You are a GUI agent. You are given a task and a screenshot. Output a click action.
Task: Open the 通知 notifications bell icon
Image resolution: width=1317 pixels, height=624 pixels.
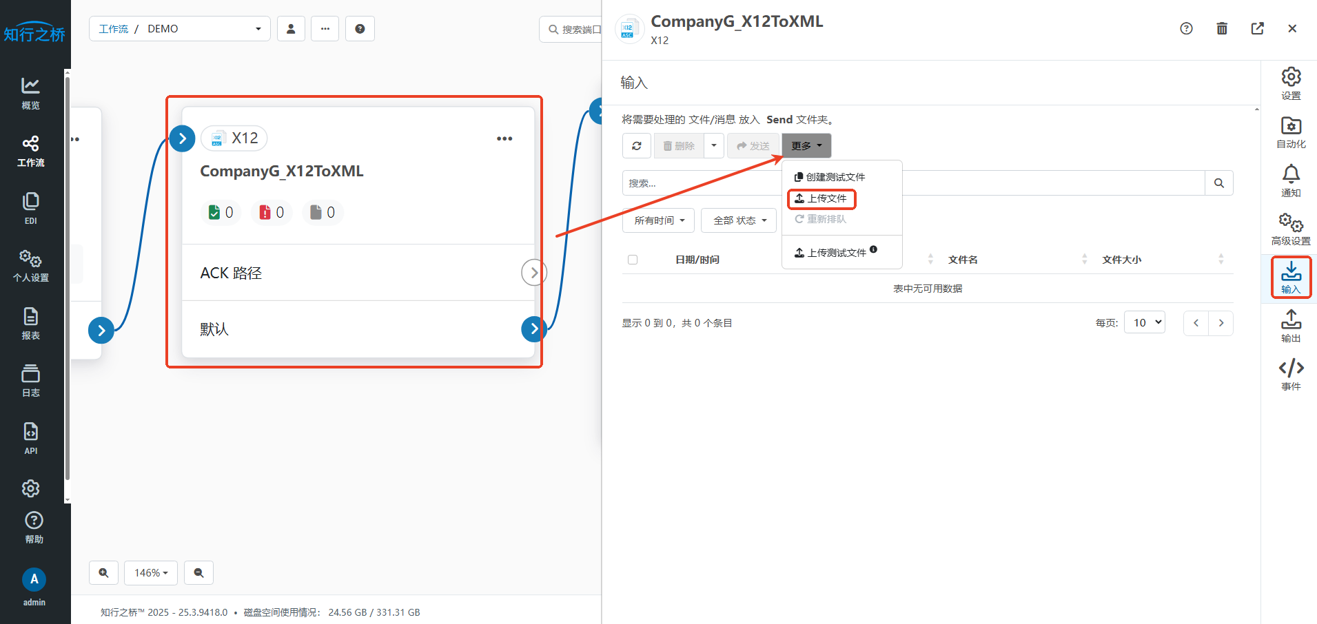point(1290,180)
